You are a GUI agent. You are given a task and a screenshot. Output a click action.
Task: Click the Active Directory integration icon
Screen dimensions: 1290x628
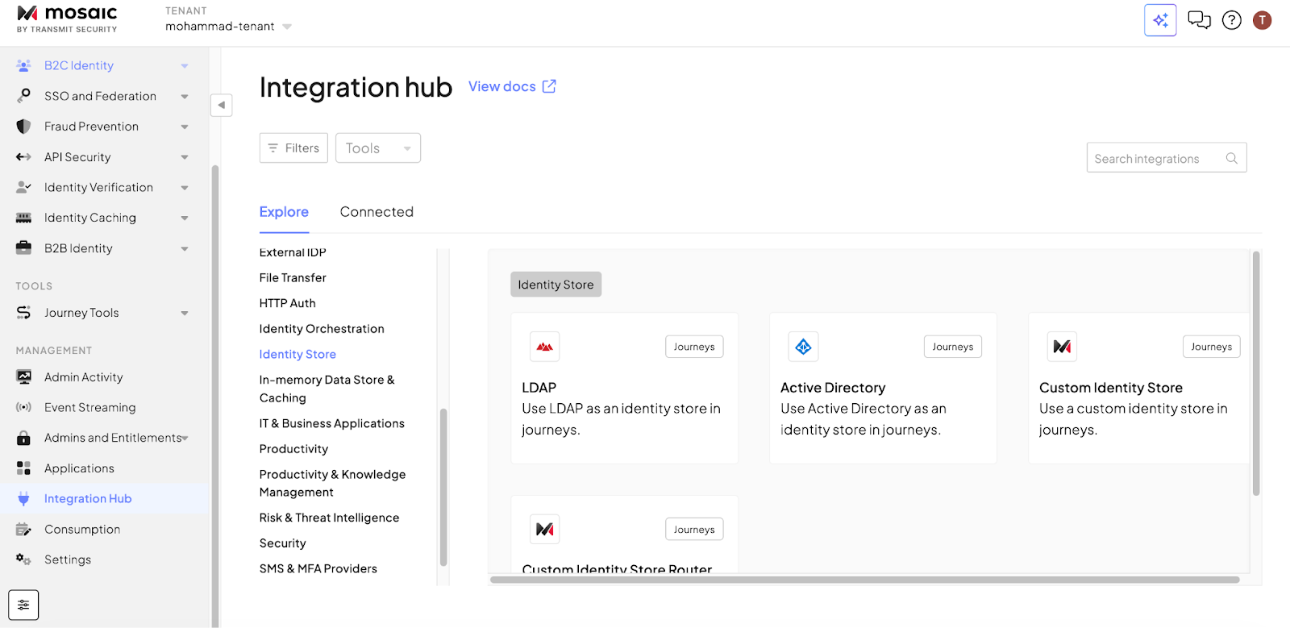tap(803, 347)
